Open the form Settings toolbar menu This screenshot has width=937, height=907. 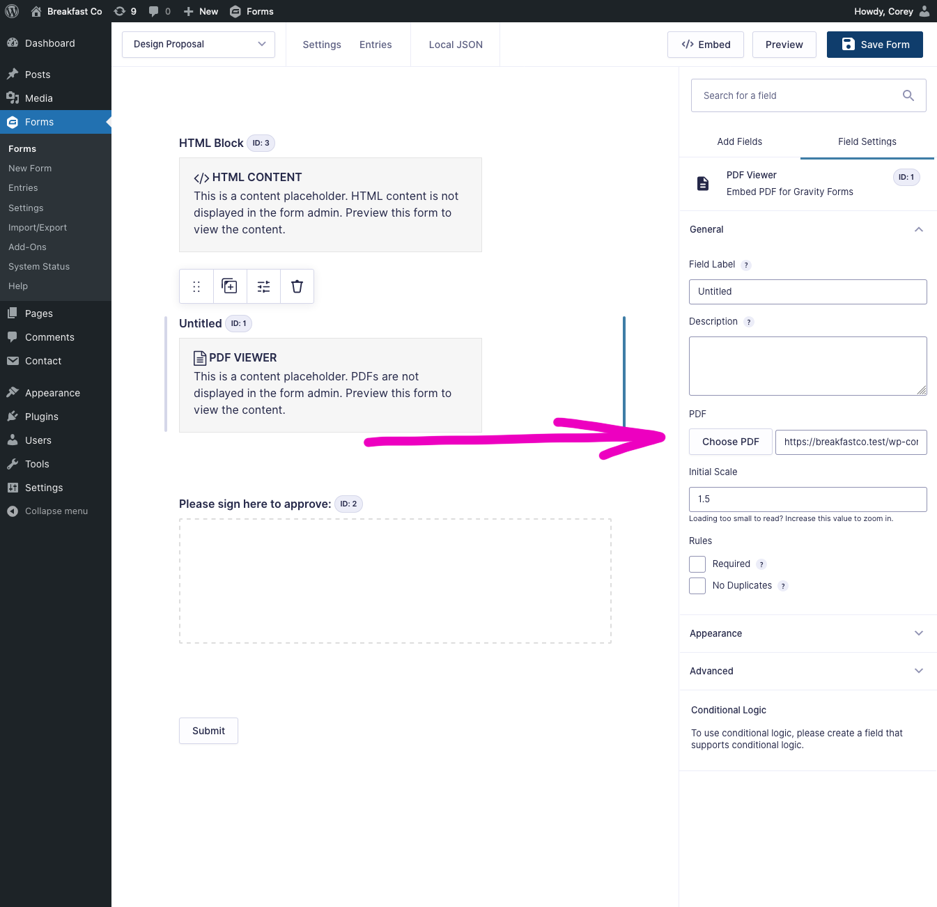[x=322, y=45]
